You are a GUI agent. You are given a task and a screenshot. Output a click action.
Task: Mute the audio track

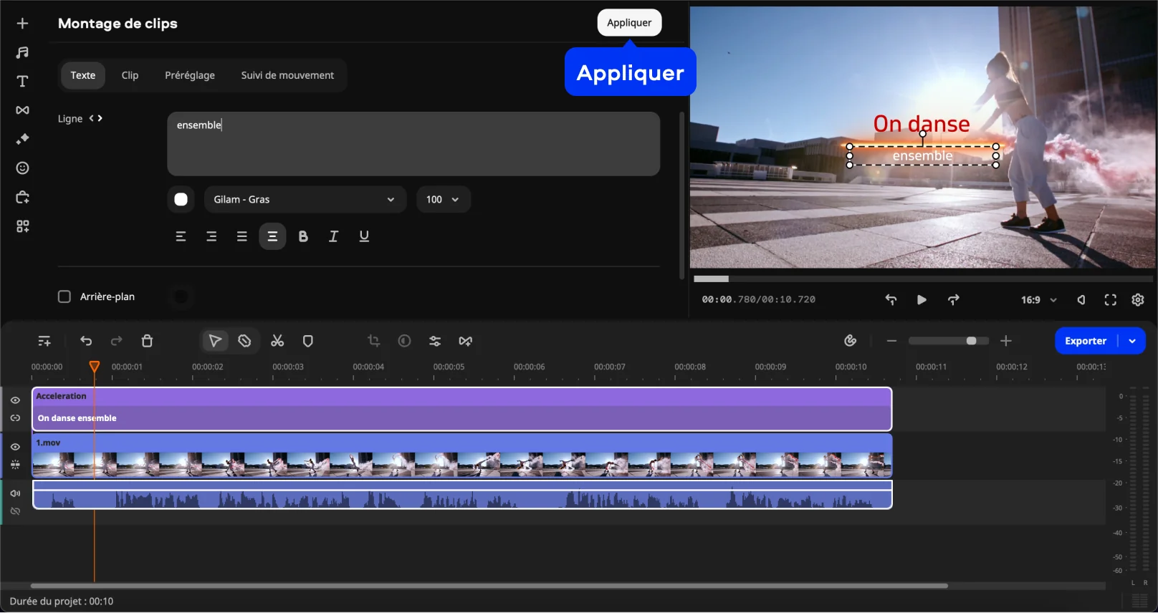click(15, 493)
